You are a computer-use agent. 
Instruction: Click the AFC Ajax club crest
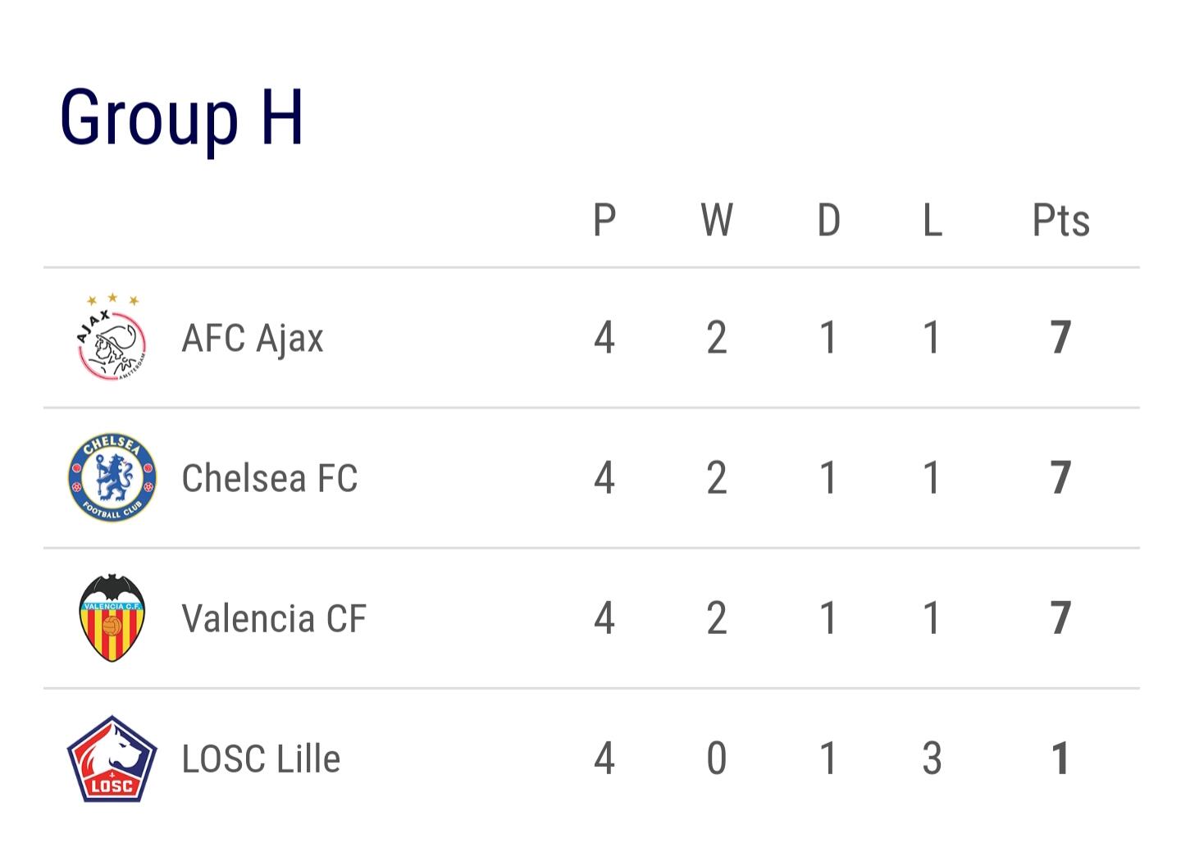112,337
